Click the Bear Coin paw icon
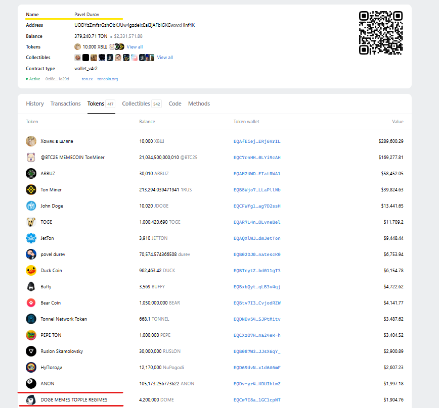439x408 pixels. click(31, 302)
